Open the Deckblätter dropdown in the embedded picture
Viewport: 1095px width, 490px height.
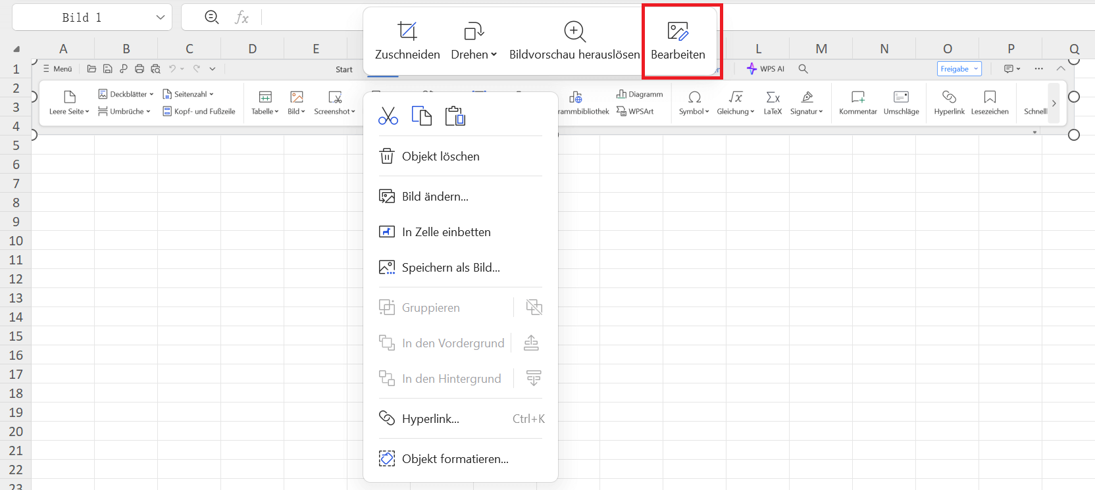click(126, 94)
